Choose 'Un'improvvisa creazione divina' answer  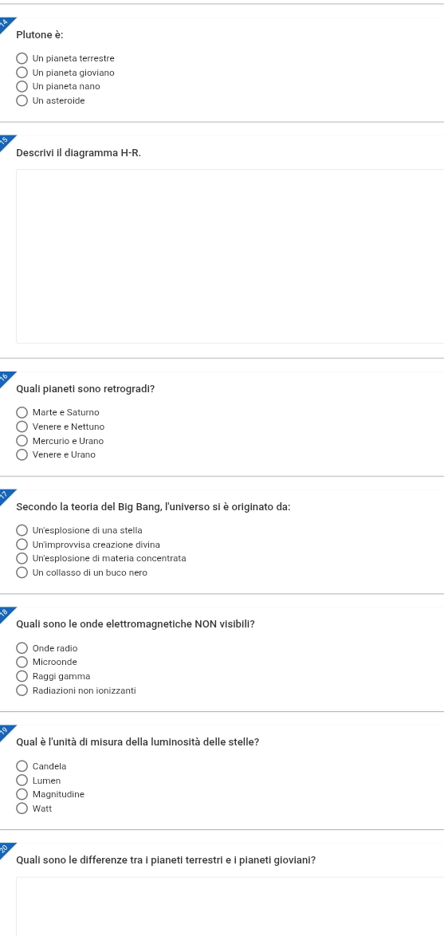point(22,545)
